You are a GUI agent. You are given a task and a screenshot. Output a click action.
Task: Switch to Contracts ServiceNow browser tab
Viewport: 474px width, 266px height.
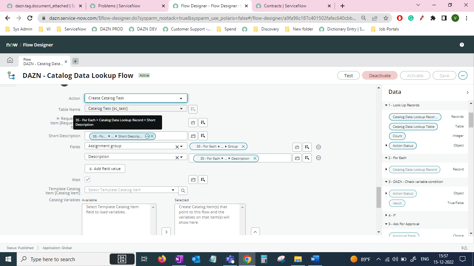pyautogui.click(x=293, y=6)
